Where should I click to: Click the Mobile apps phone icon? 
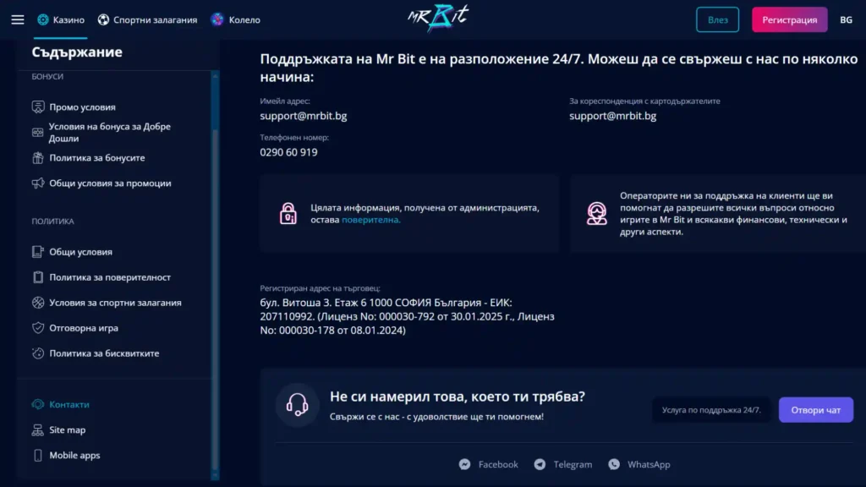(37, 455)
